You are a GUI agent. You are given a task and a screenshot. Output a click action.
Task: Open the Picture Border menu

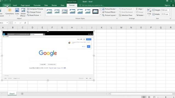coord(109,9)
